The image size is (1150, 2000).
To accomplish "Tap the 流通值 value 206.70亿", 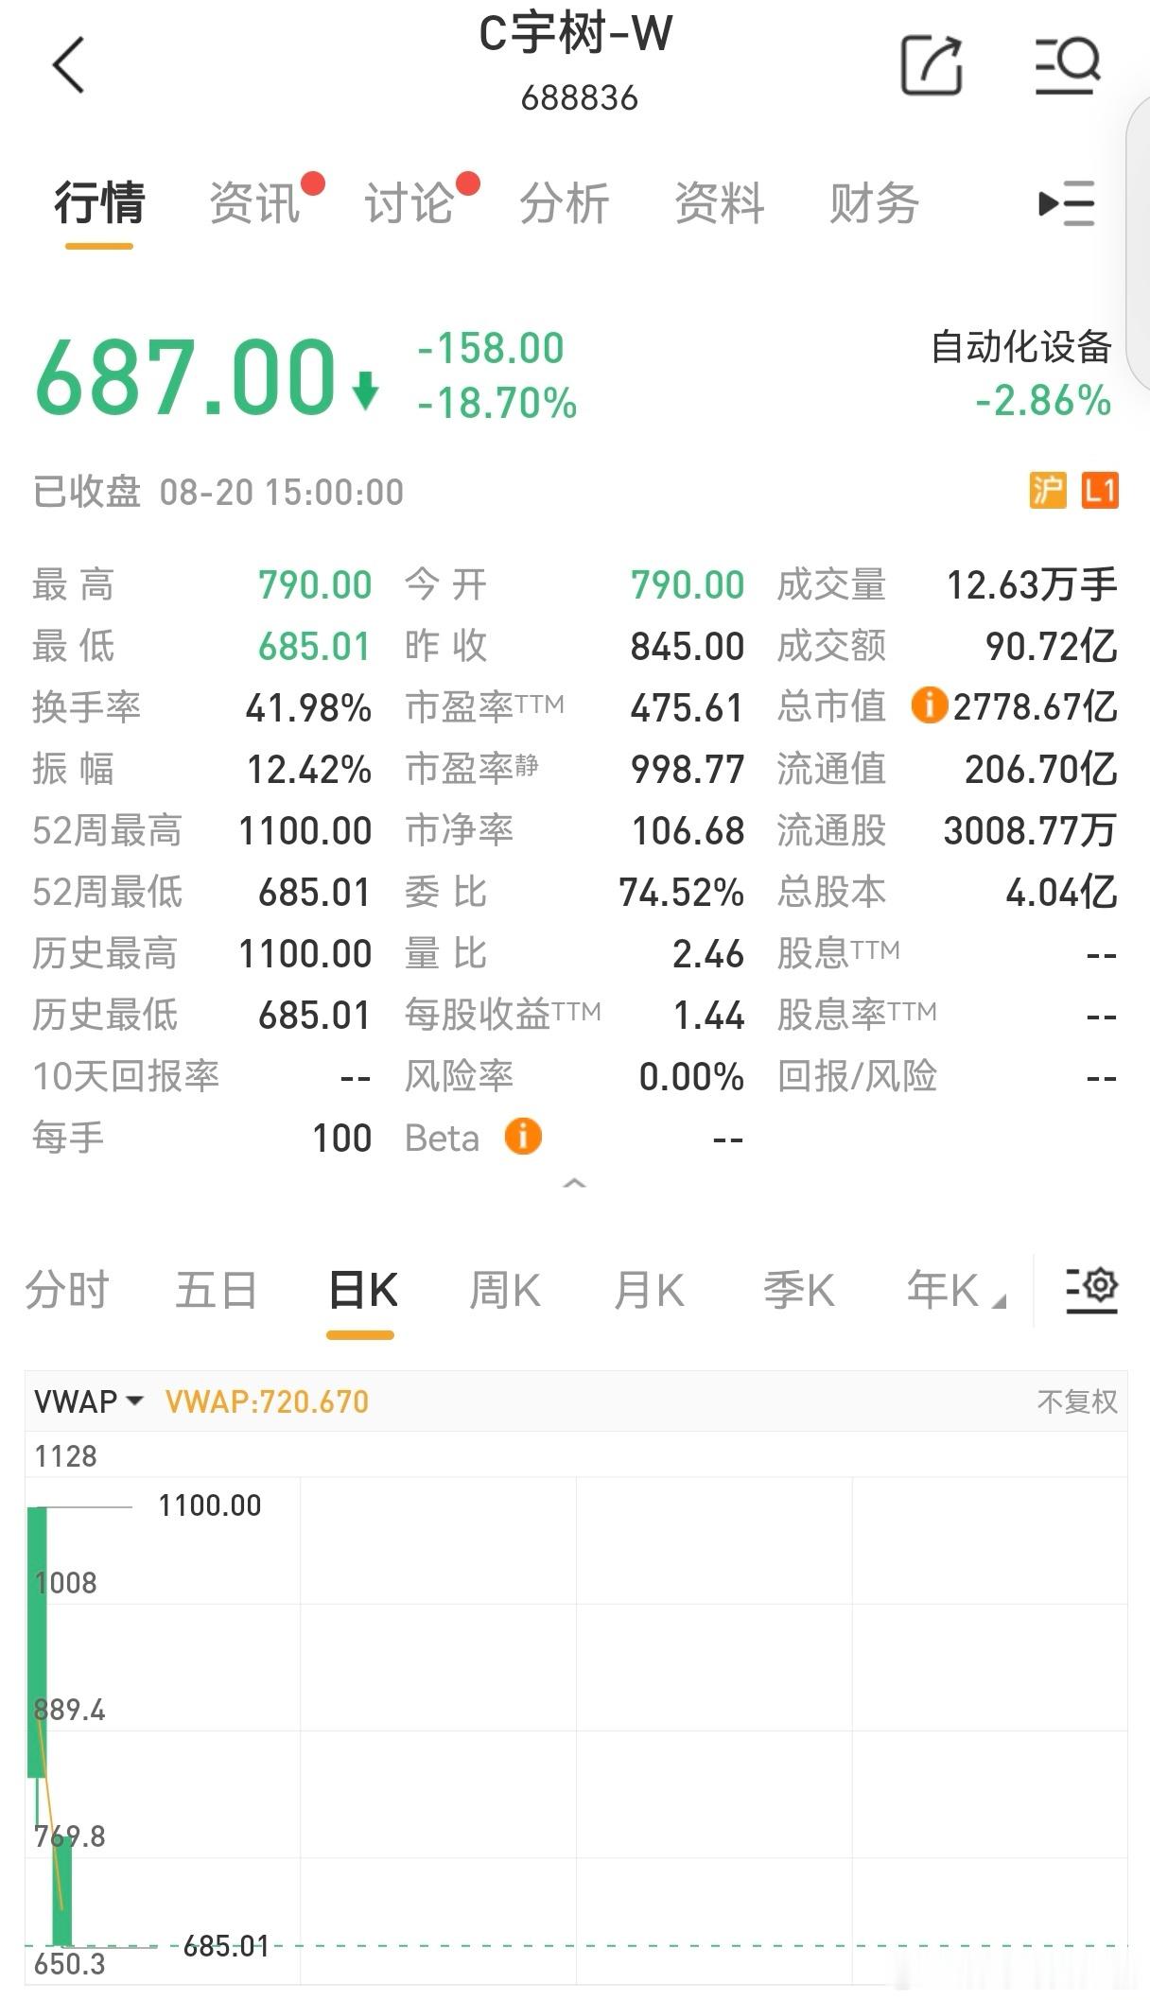I will [x=1041, y=770].
